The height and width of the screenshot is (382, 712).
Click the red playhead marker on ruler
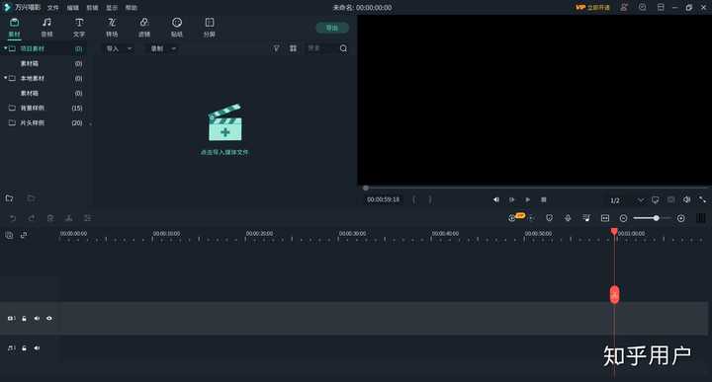coord(614,232)
